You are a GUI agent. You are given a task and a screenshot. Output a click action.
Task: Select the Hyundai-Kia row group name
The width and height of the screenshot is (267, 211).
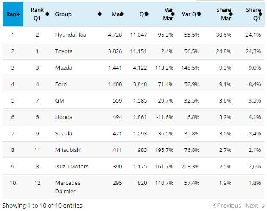70,35
